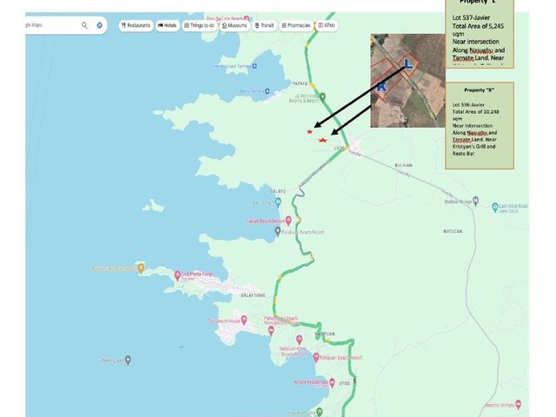
Task: Click the Rancho Olimpio pin
Action: 519,404
